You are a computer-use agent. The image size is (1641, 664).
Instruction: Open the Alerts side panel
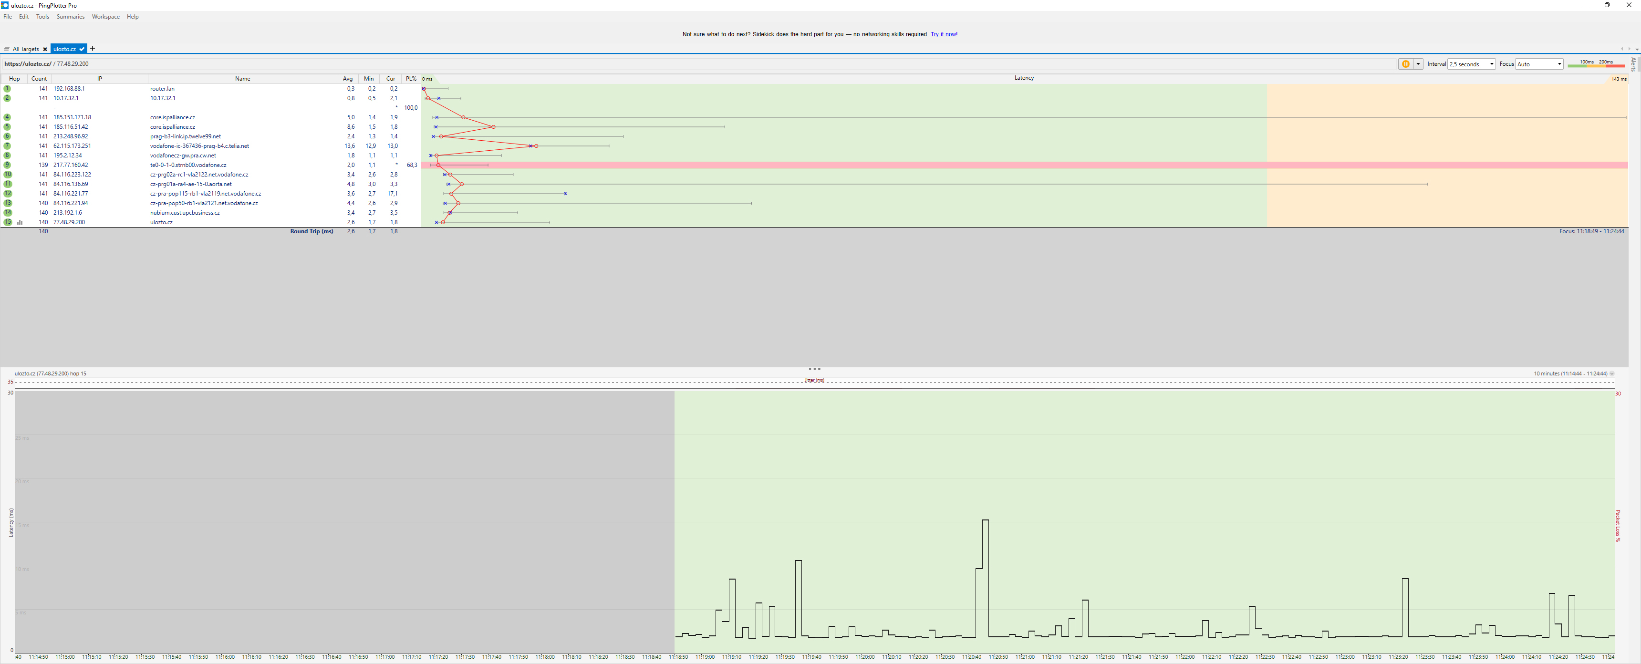point(1634,64)
